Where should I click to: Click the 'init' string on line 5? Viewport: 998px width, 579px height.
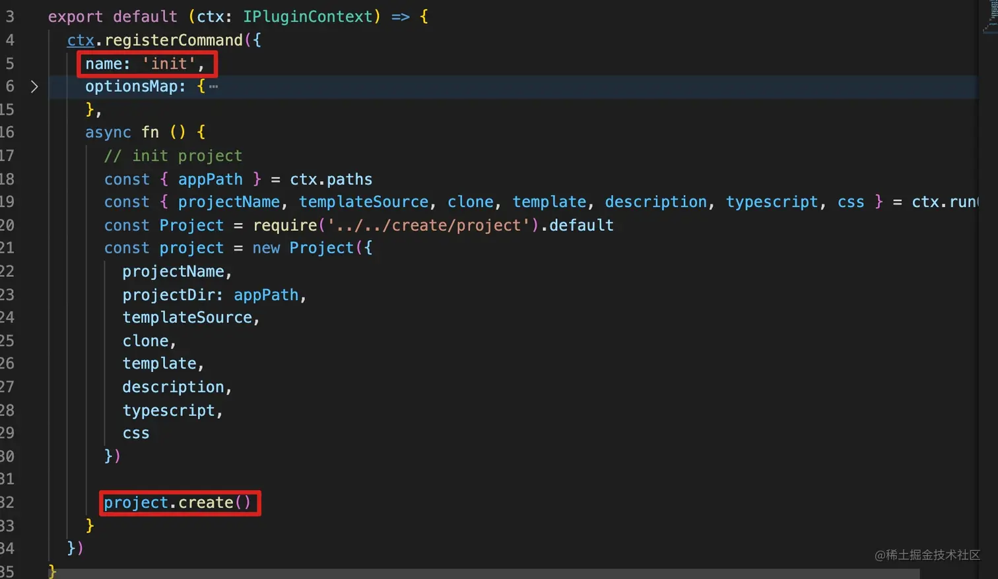(169, 63)
